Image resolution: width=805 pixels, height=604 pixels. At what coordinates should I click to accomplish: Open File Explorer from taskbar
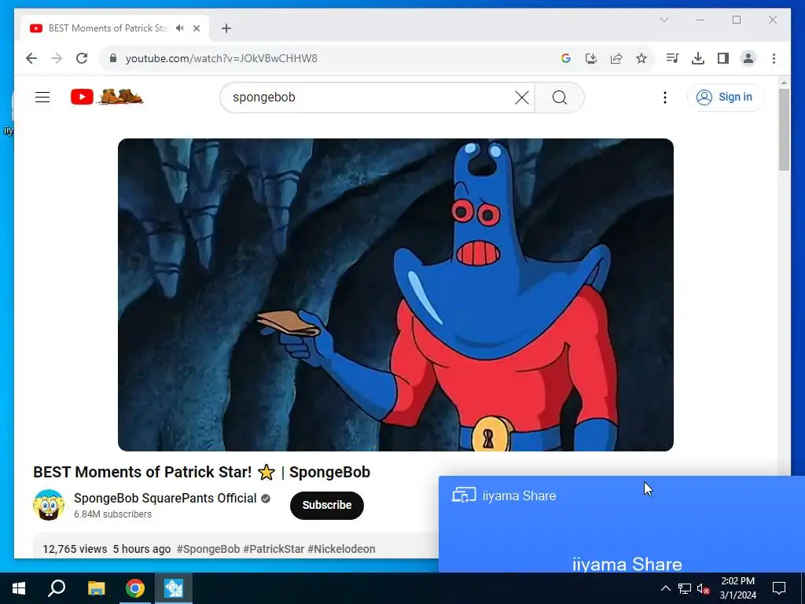click(96, 588)
